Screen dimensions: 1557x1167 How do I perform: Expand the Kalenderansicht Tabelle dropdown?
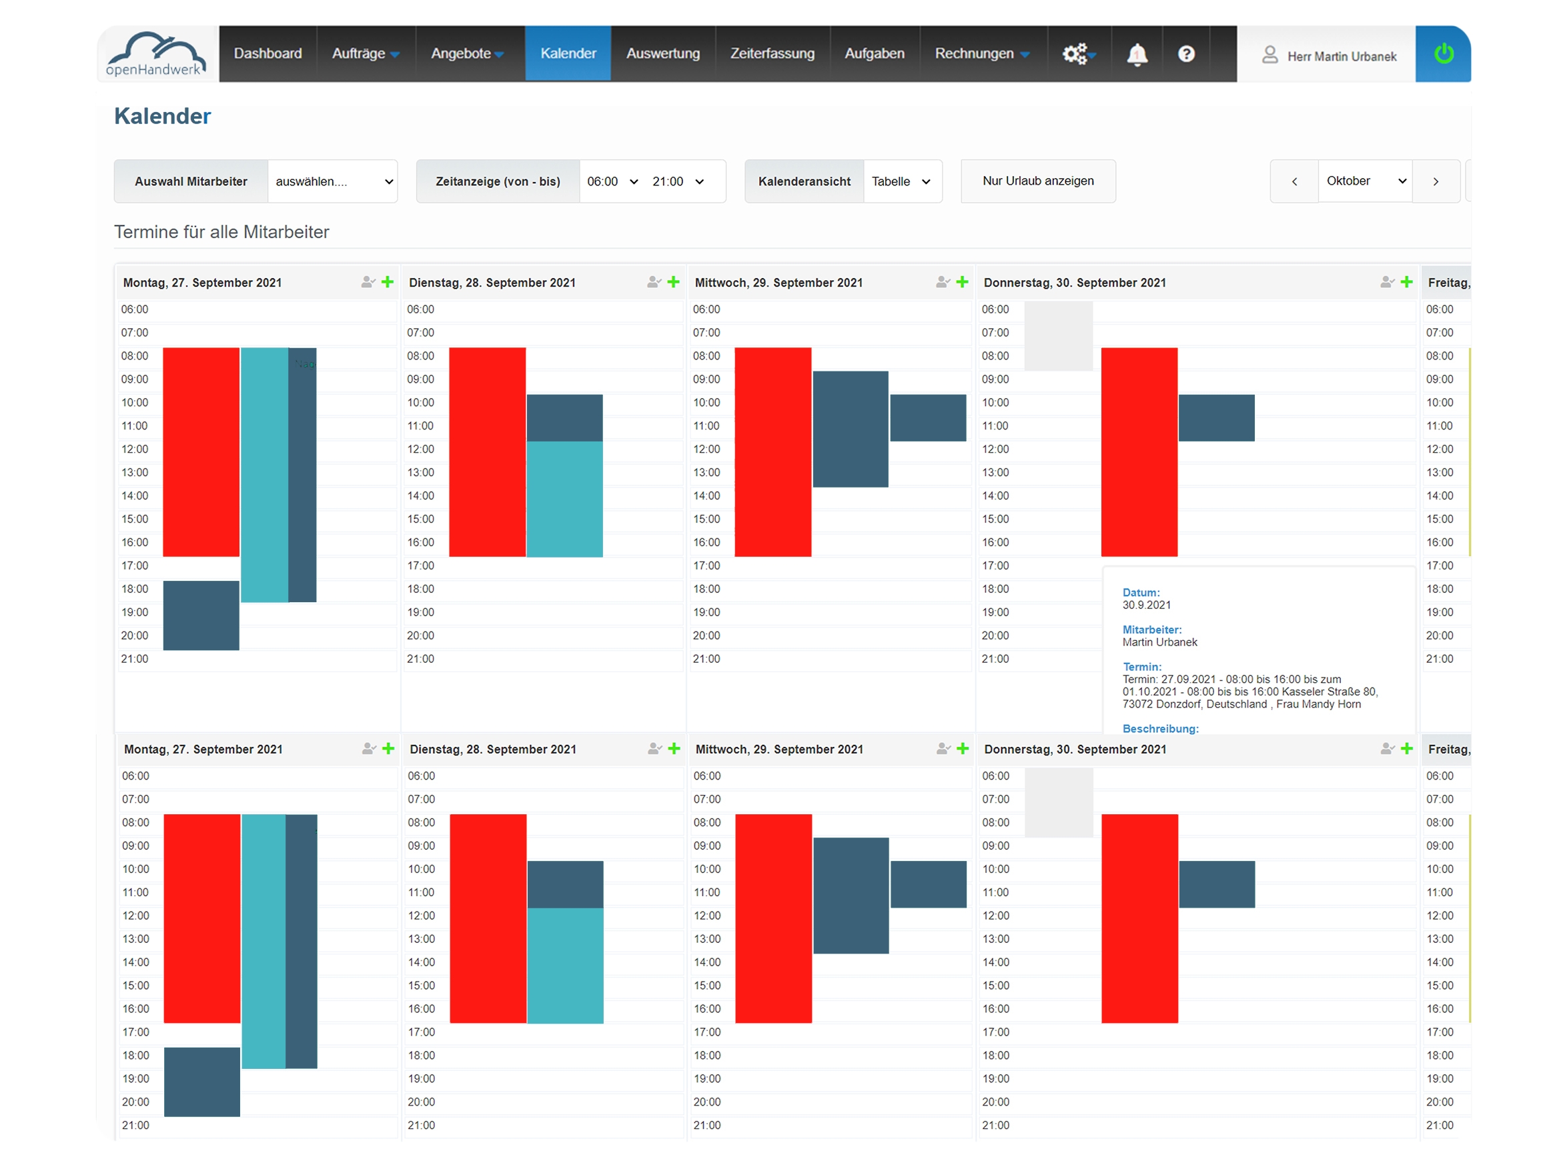tap(902, 181)
